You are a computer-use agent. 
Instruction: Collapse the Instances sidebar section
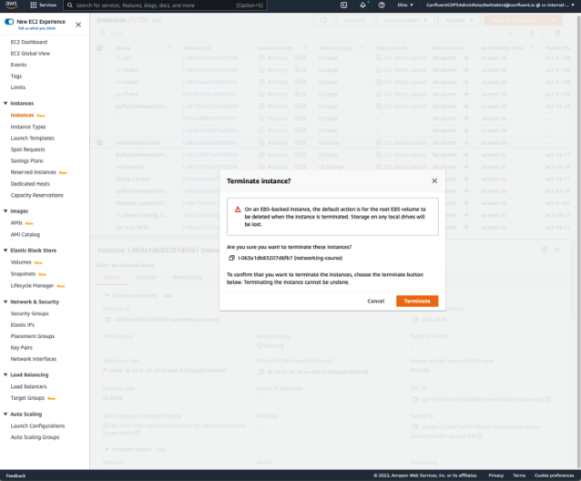pyautogui.click(x=5, y=103)
